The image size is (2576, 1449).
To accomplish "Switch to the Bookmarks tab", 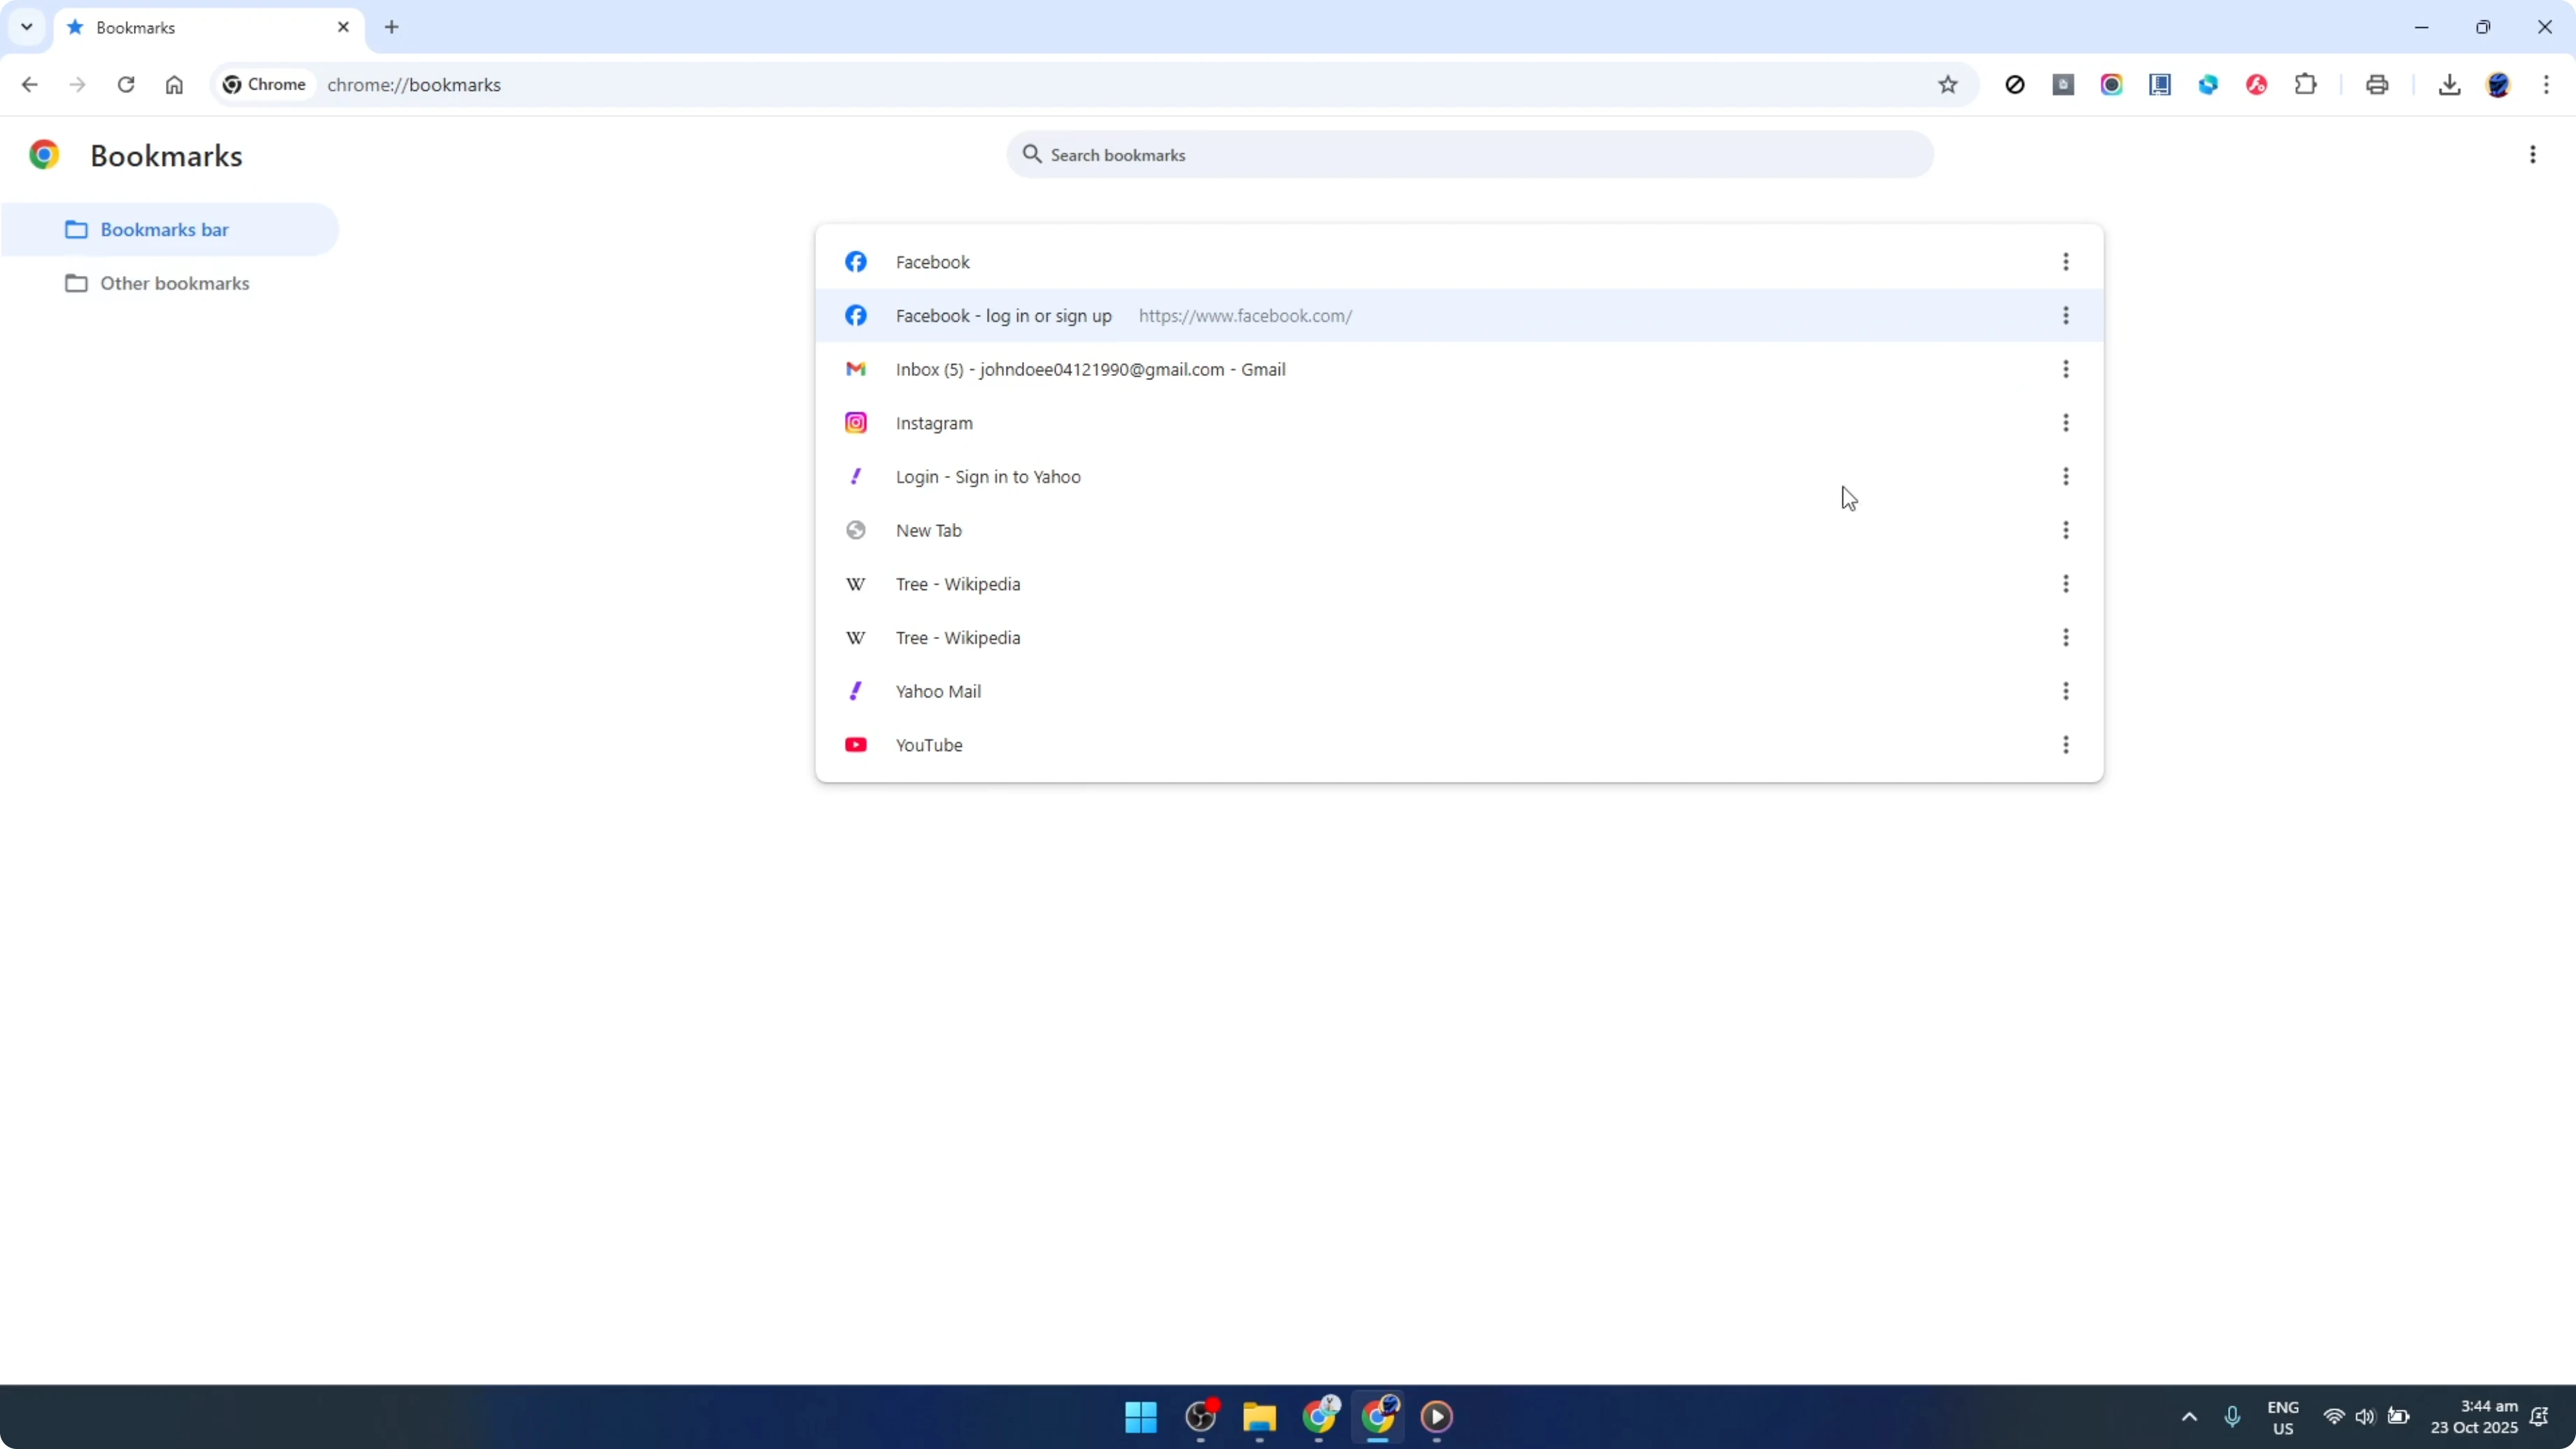I will [x=209, y=28].
